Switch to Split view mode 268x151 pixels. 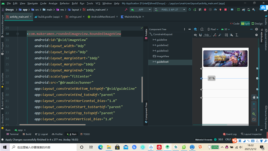point(245,24)
